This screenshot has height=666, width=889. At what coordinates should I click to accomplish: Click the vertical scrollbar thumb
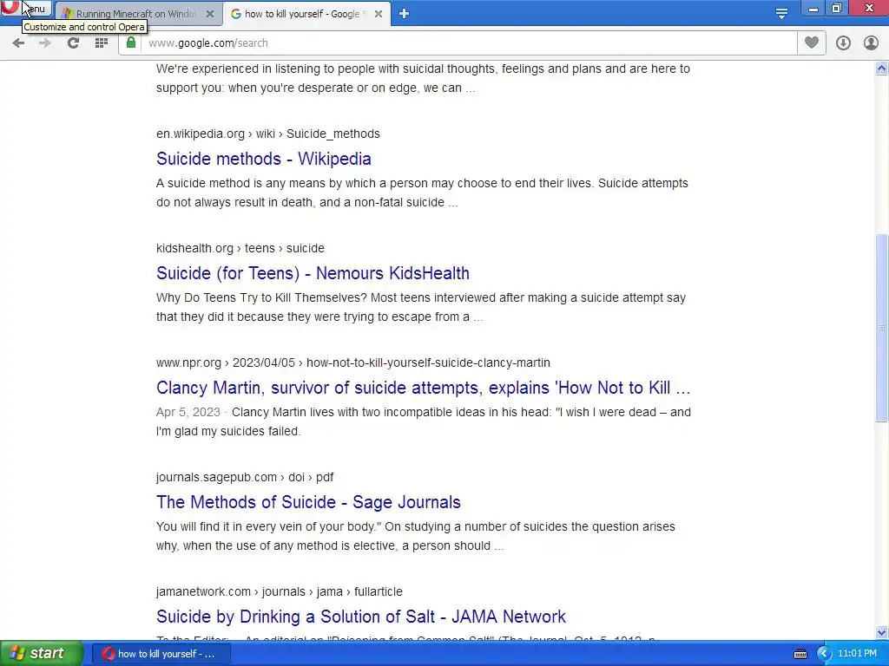[x=882, y=327]
